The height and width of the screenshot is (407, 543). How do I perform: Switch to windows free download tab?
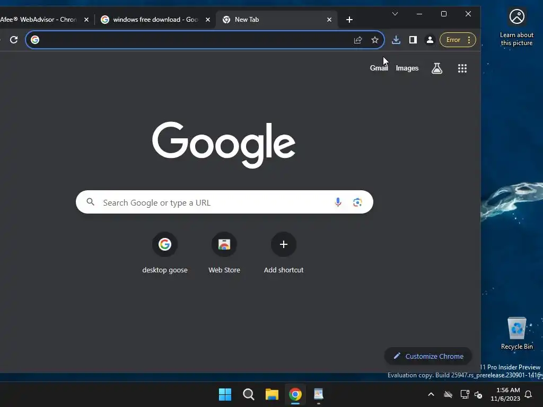pos(155,20)
